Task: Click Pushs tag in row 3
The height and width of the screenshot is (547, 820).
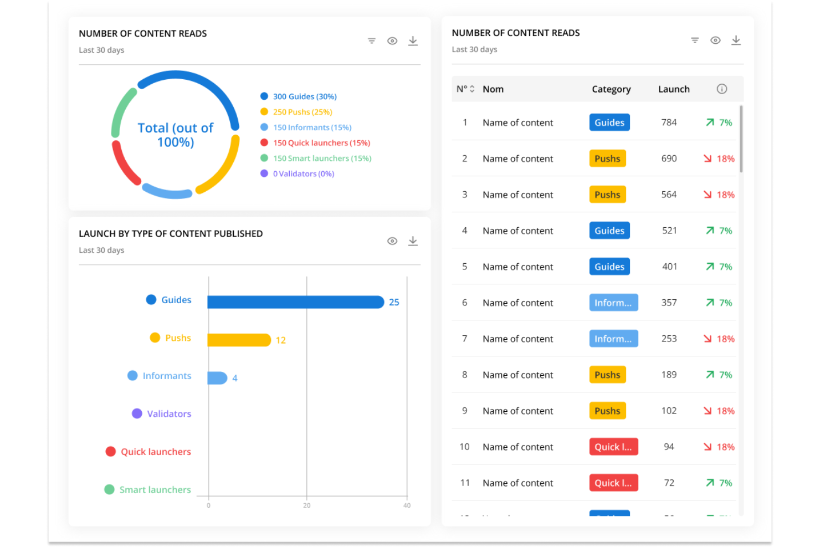Action: tap(607, 195)
